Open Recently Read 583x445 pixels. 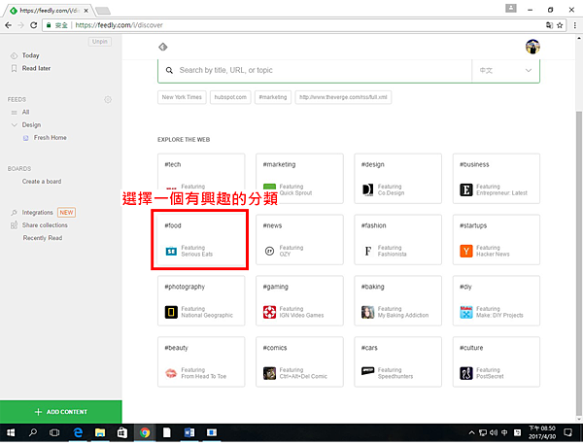point(43,238)
